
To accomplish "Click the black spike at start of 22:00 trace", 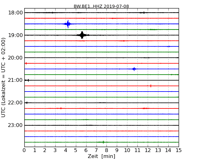I will pyautogui.click(x=27, y=103).
